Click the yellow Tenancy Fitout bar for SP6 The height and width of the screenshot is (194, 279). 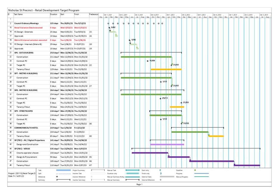(x=166, y=69)
